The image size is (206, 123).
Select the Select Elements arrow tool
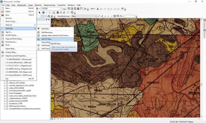tap(39, 13)
